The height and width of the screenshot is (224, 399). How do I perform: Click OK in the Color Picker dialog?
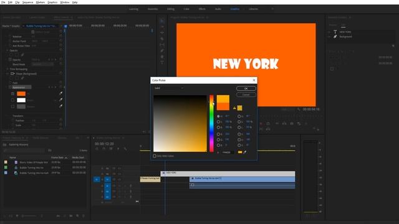pyautogui.click(x=246, y=88)
